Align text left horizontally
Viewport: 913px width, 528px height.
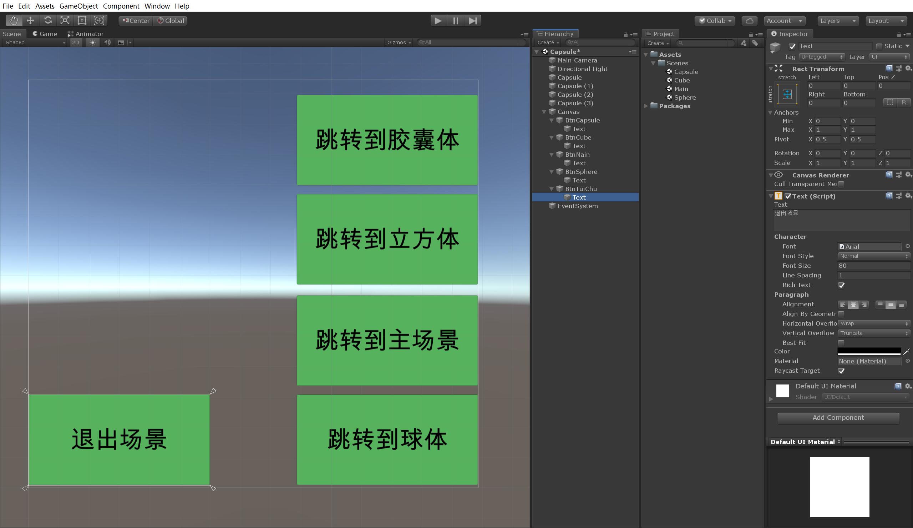[x=843, y=305]
